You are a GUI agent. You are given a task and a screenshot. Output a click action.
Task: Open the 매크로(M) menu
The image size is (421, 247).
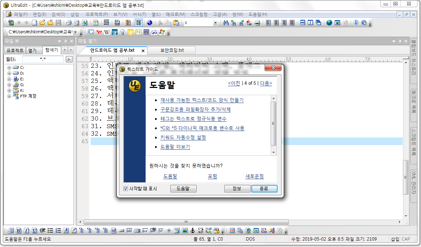[175, 14]
